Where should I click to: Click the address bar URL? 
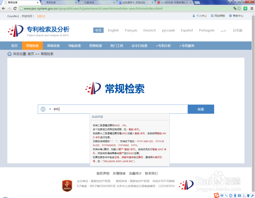[93, 8]
